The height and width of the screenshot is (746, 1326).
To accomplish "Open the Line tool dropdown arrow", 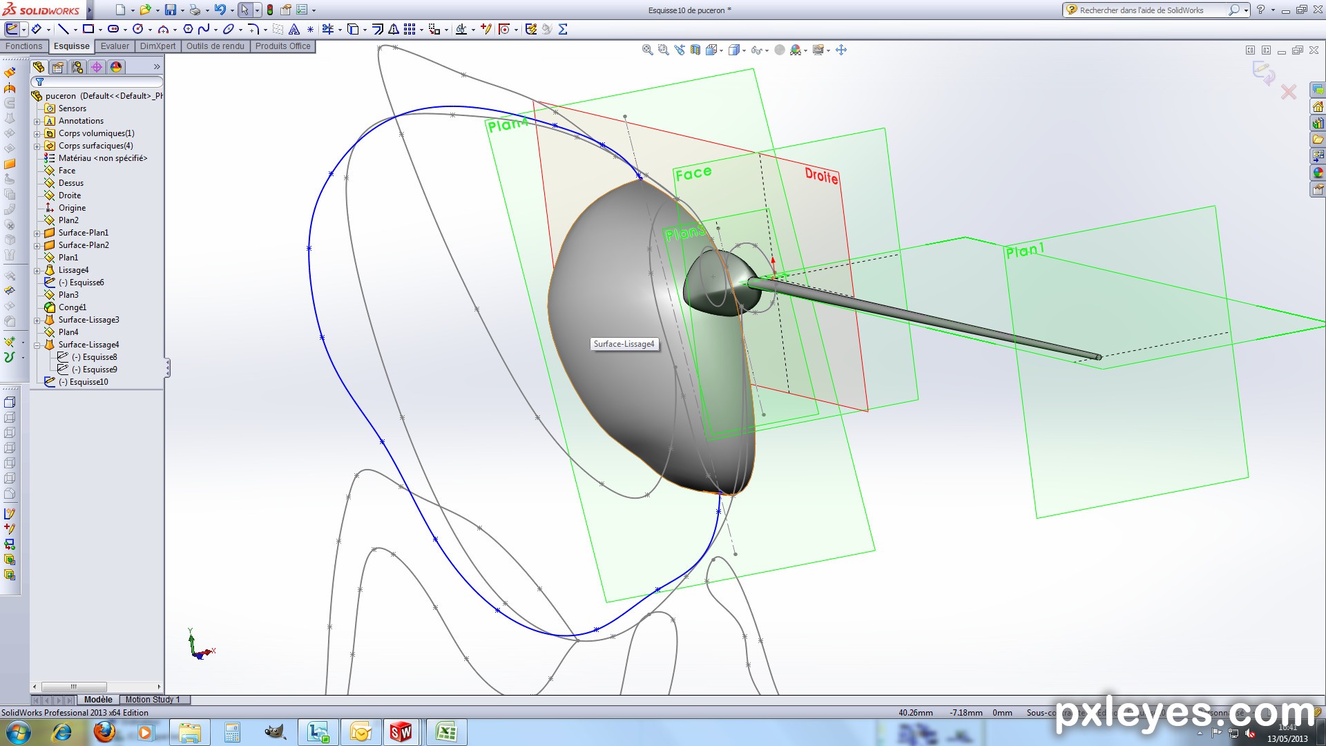I will coord(75,30).
